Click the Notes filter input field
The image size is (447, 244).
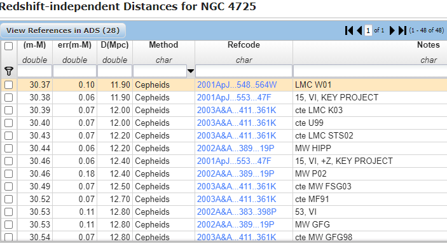tap(370, 71)
